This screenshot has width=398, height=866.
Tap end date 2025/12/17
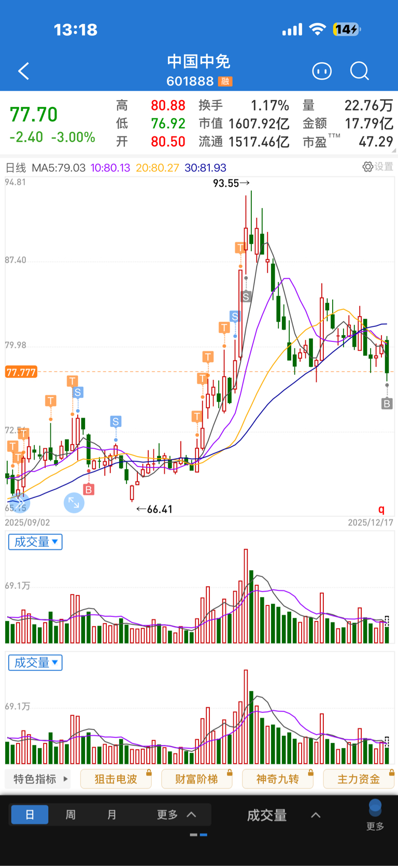point(371,523)
